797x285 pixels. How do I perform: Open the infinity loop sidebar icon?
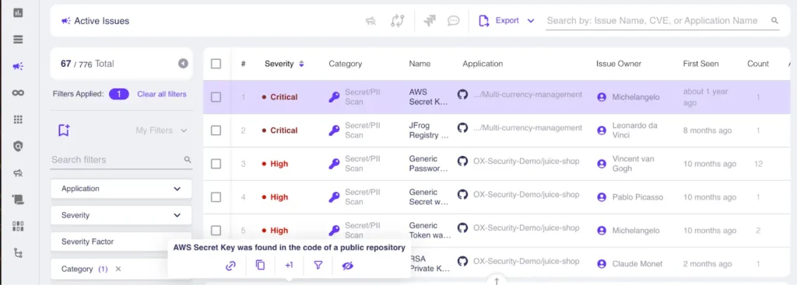(x=19, y=93)
